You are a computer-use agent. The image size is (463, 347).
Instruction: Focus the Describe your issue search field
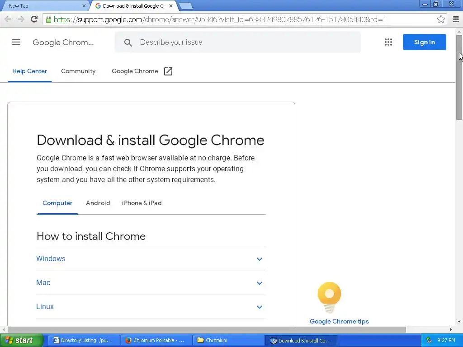coord(237,42)
